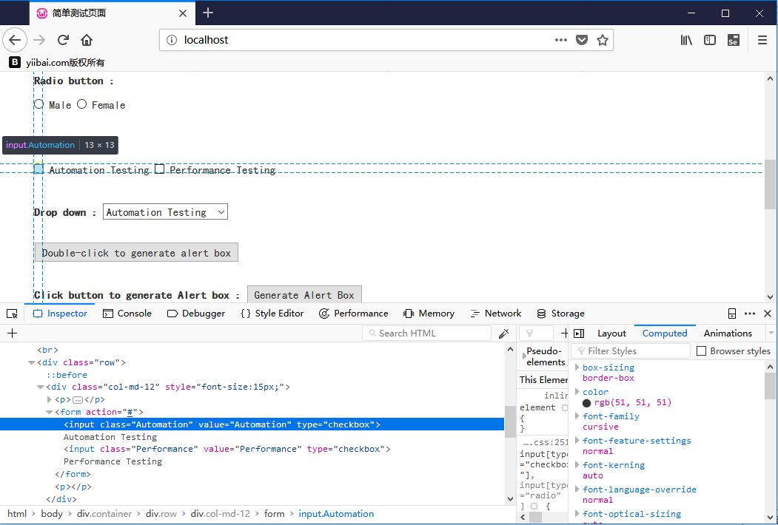The width and height of the screenshot is (778, 525).
Task: Show site information for localhost
Action: (171, 40)
